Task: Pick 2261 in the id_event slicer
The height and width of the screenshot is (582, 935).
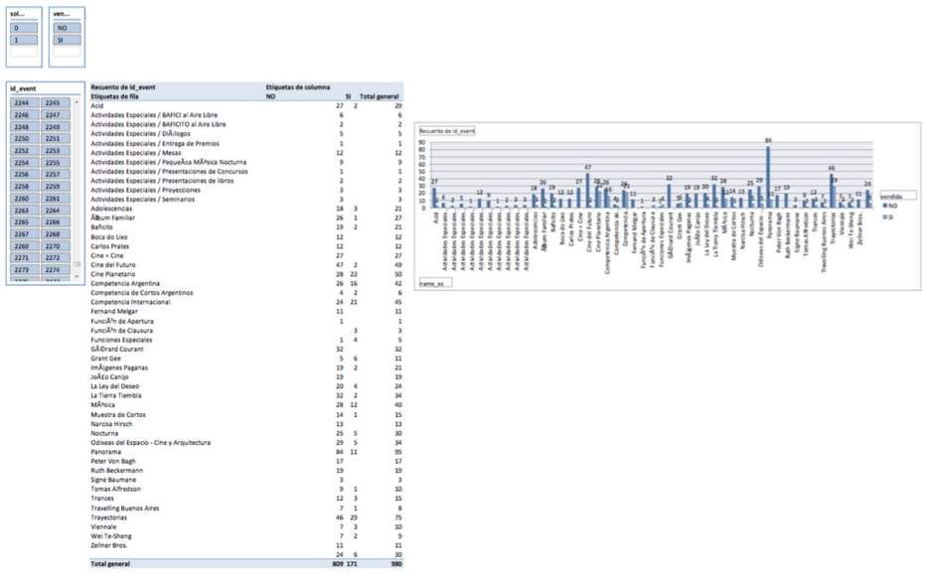Action: 56,198
